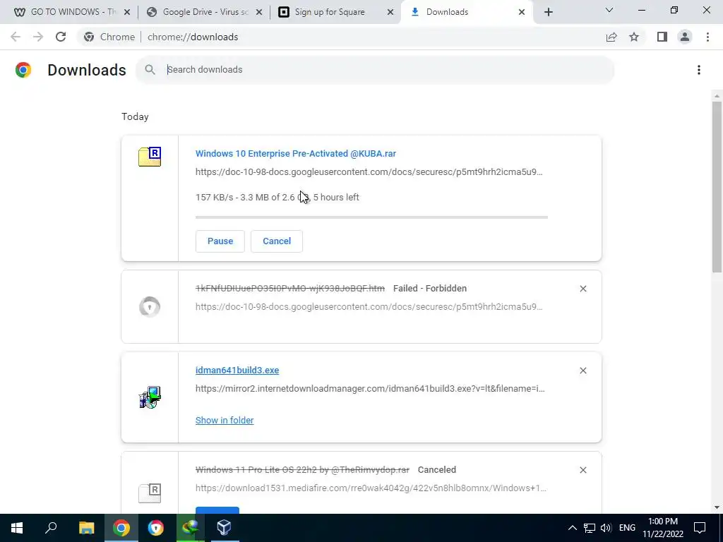Image resolution: width=723 pixels, height=542 pixels.
Task: Click the mediafire URL of Windows 11 download
Action: (371, 488)
